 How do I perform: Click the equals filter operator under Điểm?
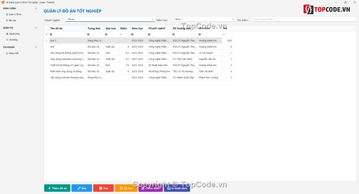pyautogui.click(x=121, y=34)
